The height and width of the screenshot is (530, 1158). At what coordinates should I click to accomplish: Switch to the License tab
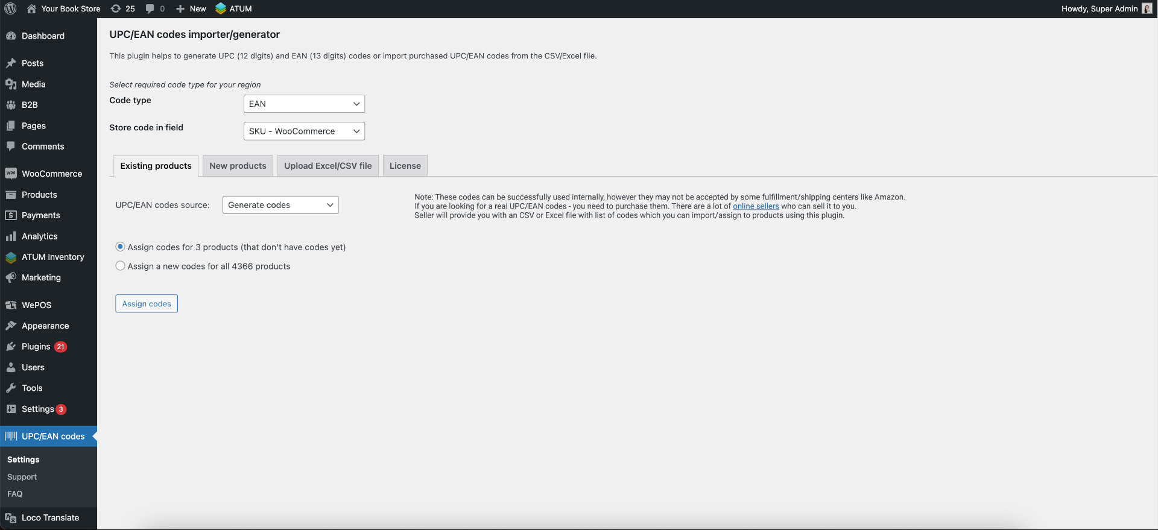(405, 166)
